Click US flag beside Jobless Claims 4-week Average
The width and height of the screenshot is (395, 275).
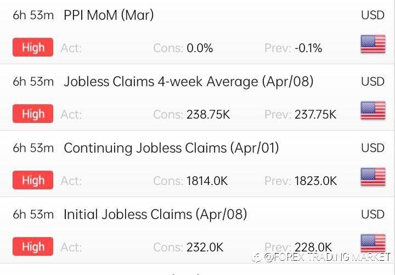point(373,110)
